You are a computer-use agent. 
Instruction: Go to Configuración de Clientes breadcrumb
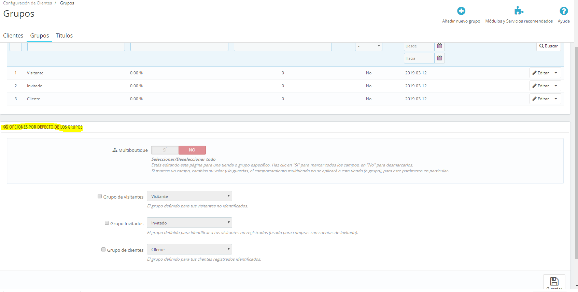28,3
